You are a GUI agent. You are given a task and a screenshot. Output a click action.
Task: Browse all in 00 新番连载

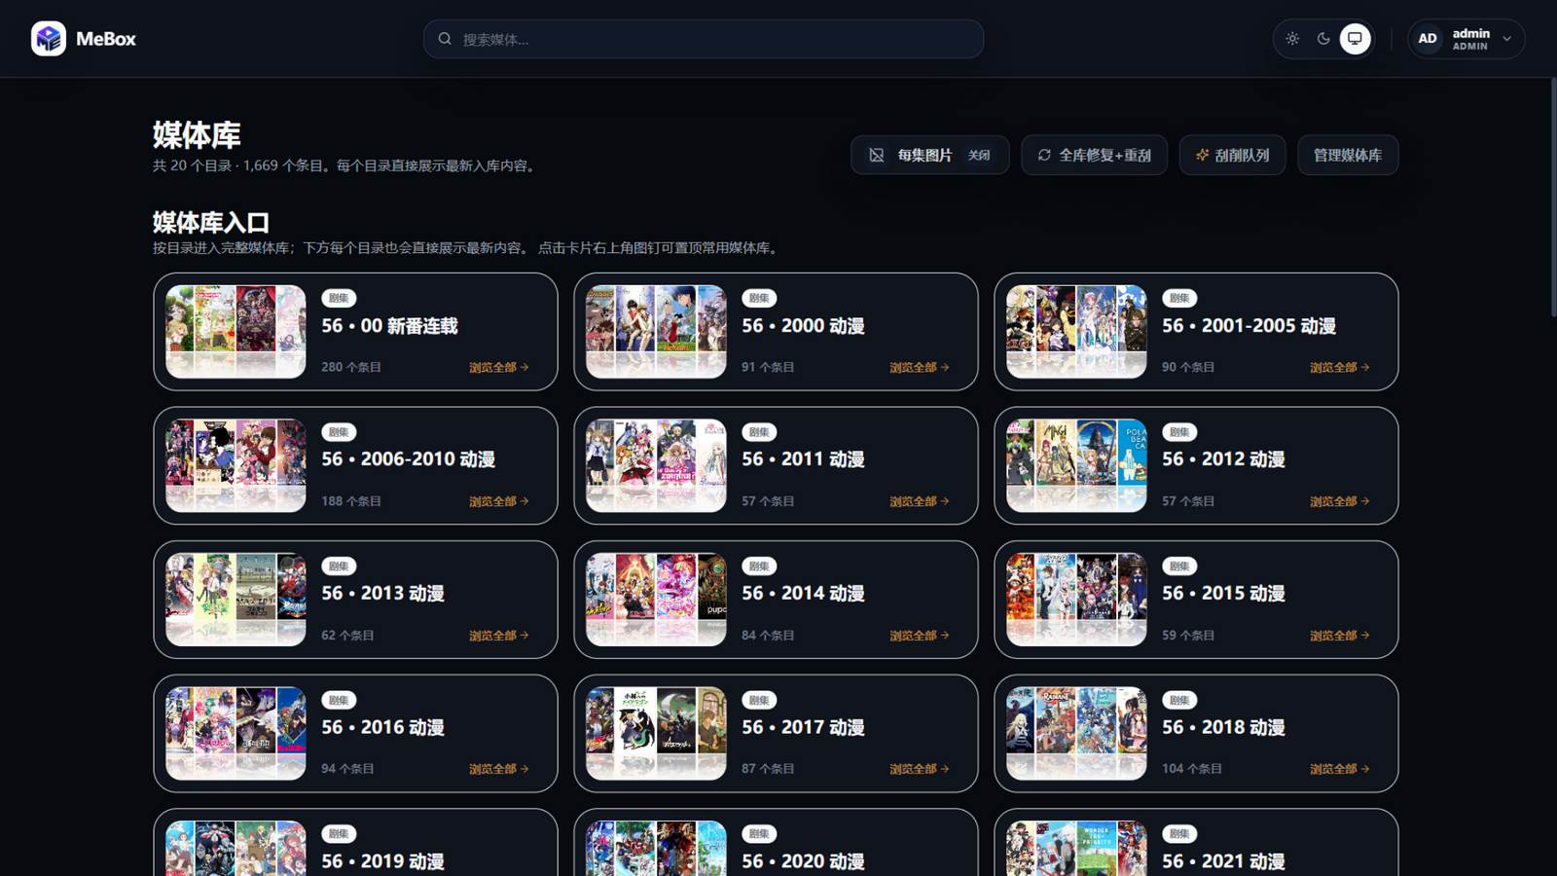pyautogui.click(x=499, y=367)
